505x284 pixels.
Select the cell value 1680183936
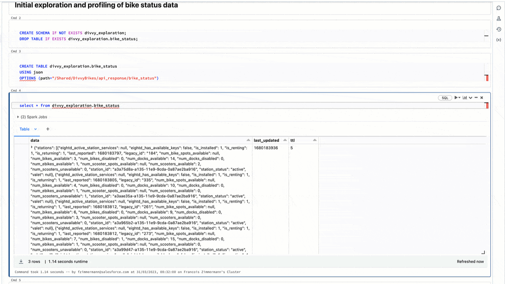(266, 148)
